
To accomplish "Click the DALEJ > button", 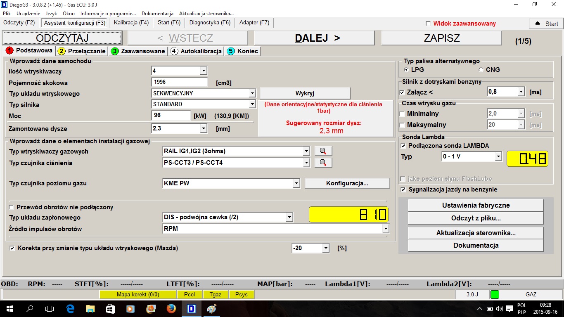I will click(x=314, y=38).
